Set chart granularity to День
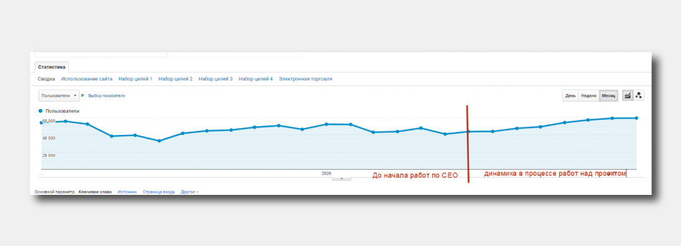The width and height of the screenshot is (681, 246). pos(570,95)
